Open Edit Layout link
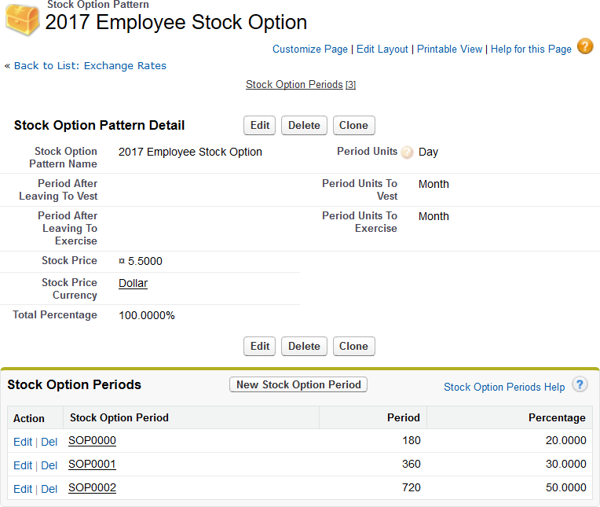Image resolution: width=600 pixels, height=507 pixels. pos(382,49)
